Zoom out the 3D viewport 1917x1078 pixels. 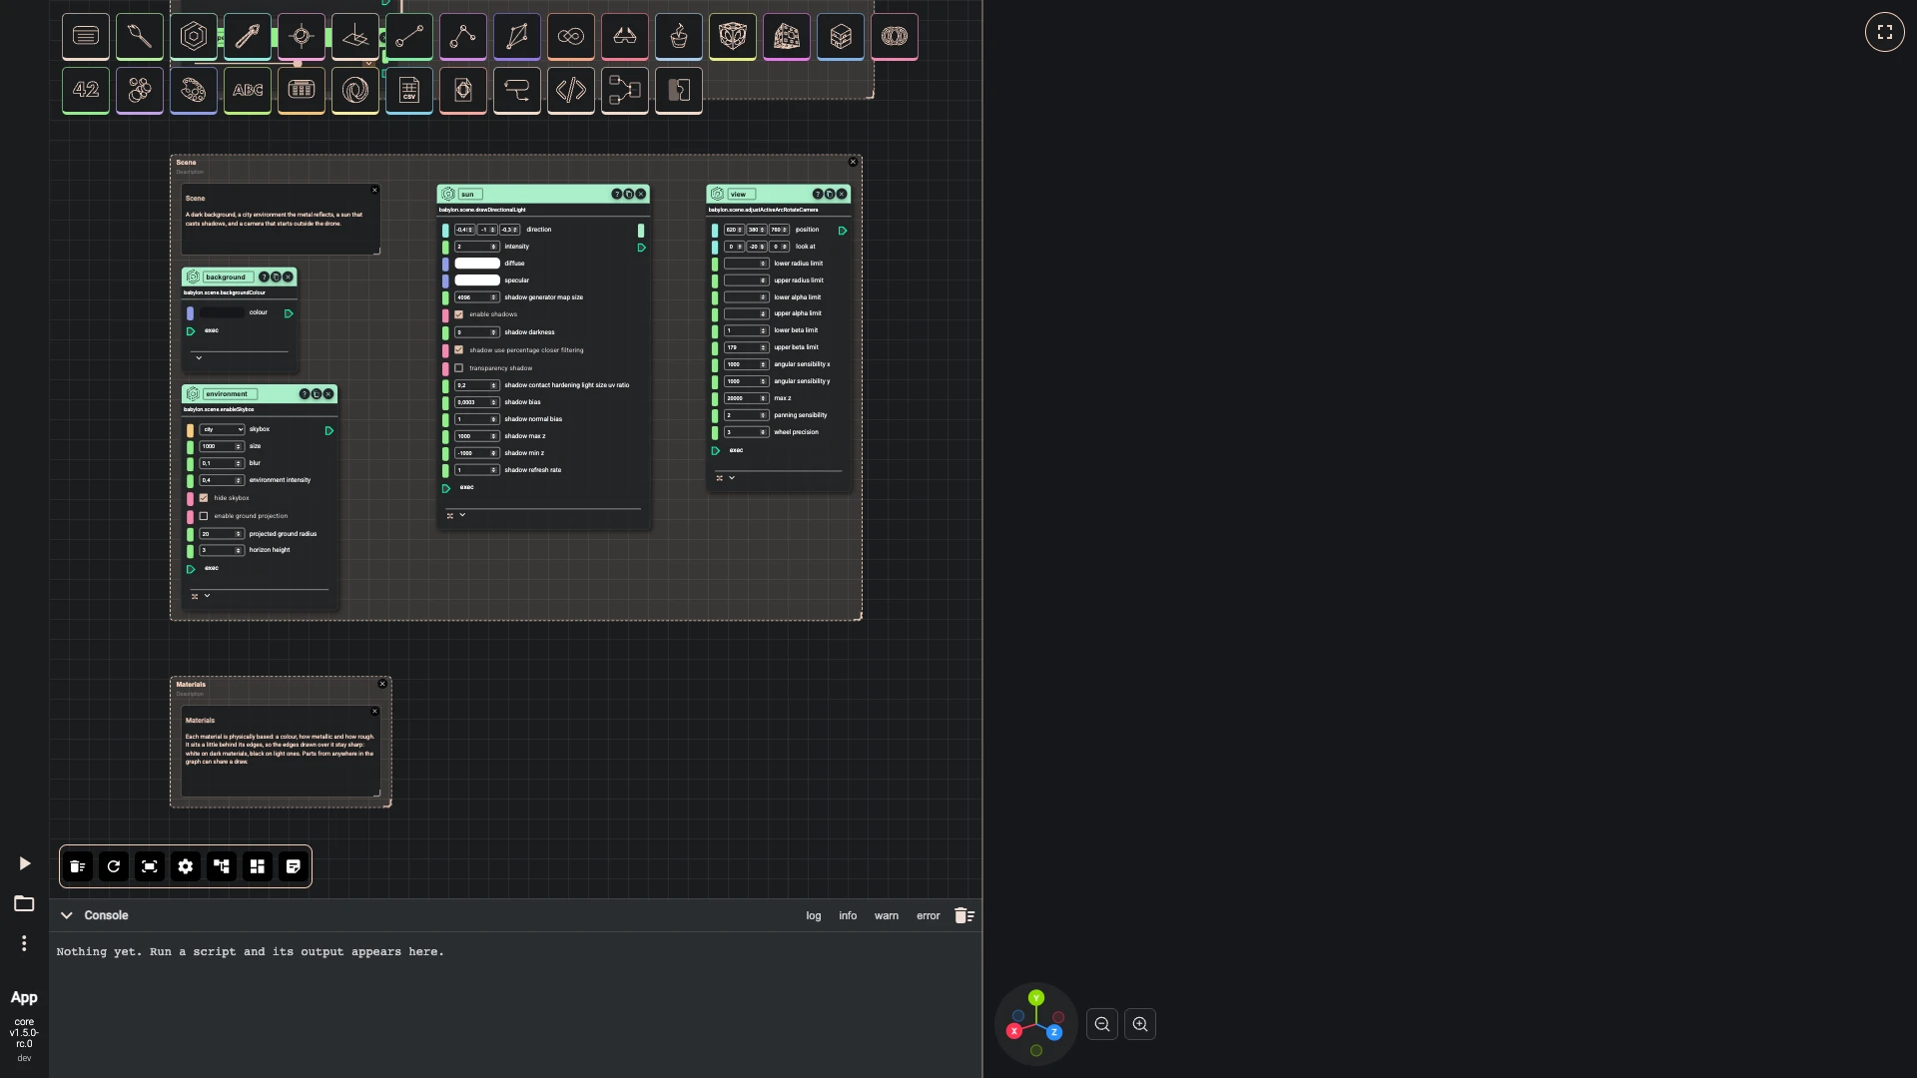click(x=1102, y=1024)
